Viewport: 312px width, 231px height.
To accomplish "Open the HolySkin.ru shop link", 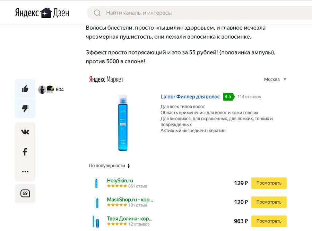I will click(120, 181).
